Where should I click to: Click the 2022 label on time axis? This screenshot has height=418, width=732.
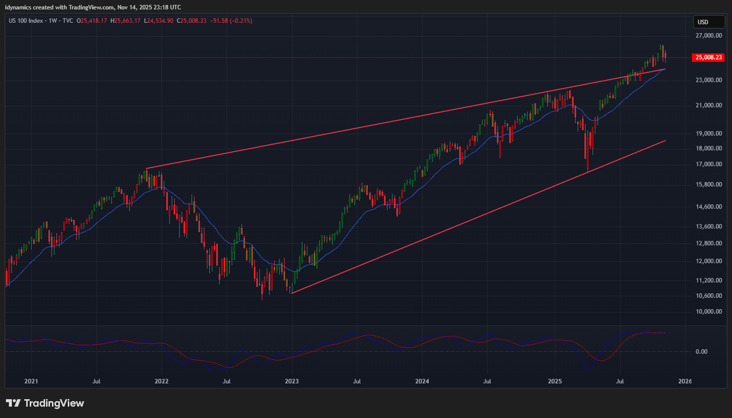point(161,381)
